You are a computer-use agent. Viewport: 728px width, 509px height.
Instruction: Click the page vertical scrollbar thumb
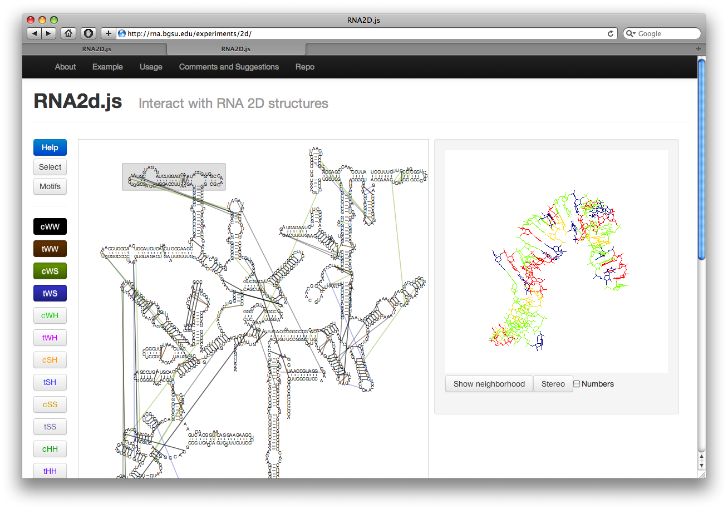click(x=701, y=159)
